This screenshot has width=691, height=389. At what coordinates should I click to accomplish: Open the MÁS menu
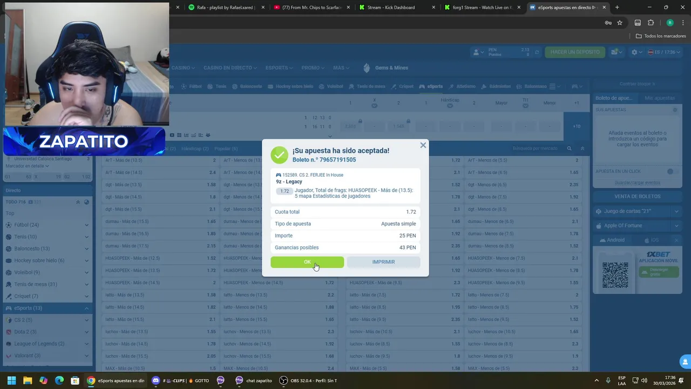341,68
